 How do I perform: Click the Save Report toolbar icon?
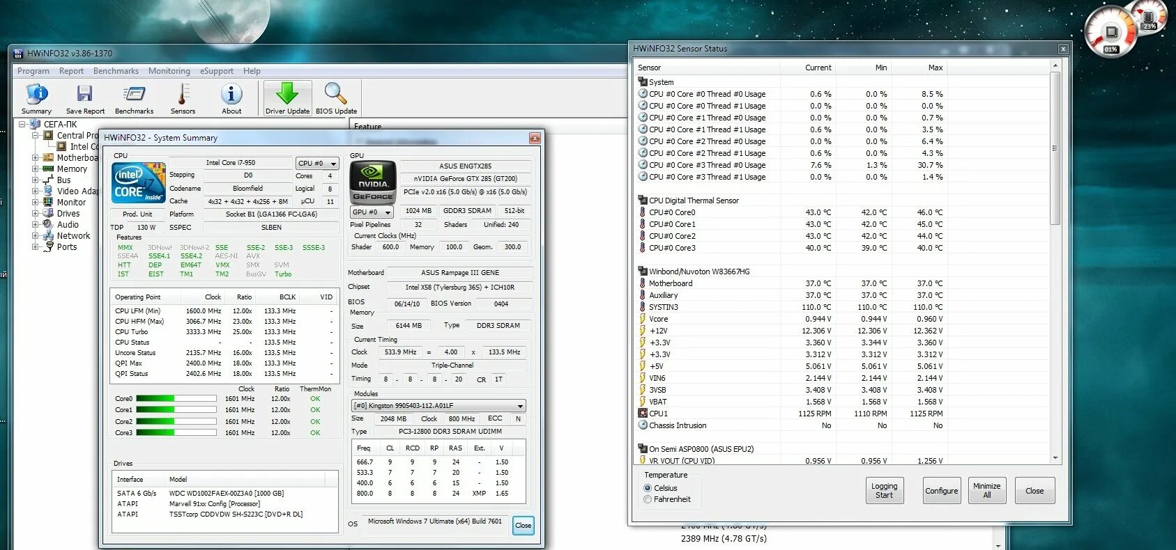coord(85,98)
